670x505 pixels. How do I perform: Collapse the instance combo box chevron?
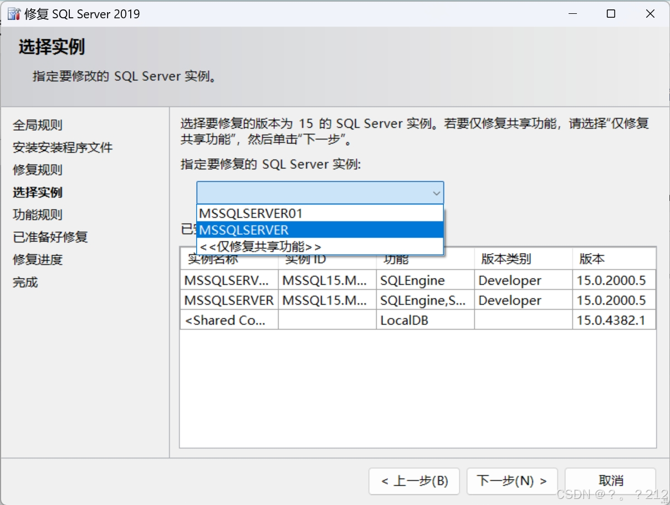[x=437, y=193]
